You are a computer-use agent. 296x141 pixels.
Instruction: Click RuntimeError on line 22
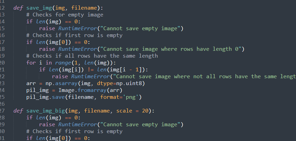tap(90, 77)
